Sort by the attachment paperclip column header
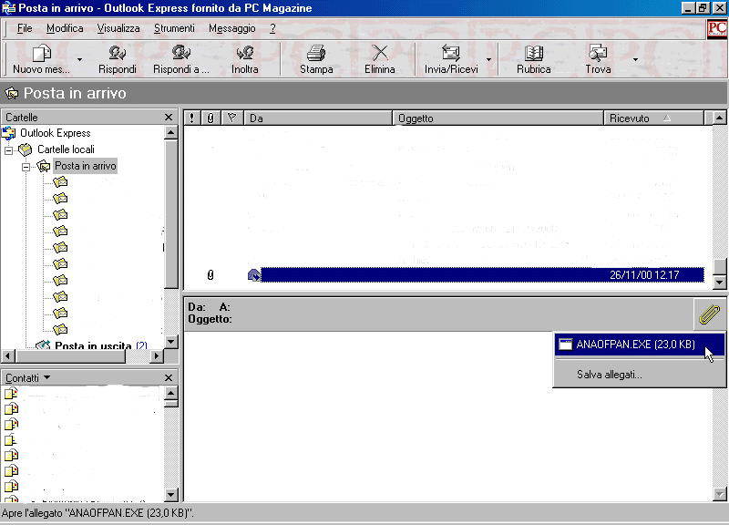The width and height of the screenshot is (729, 525). 210,118
